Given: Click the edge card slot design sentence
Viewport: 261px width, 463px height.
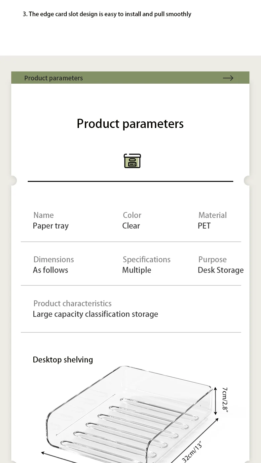Looking at the screenshot, I should 107,14.
